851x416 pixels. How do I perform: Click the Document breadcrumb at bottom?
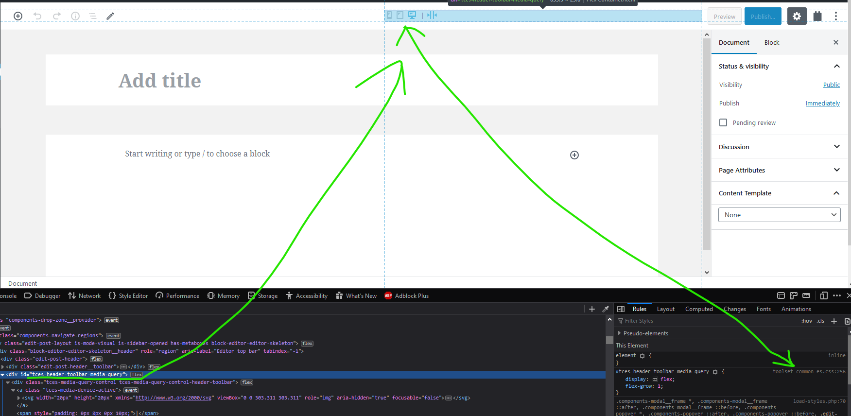pyautogui.click(x=22, y=283)
